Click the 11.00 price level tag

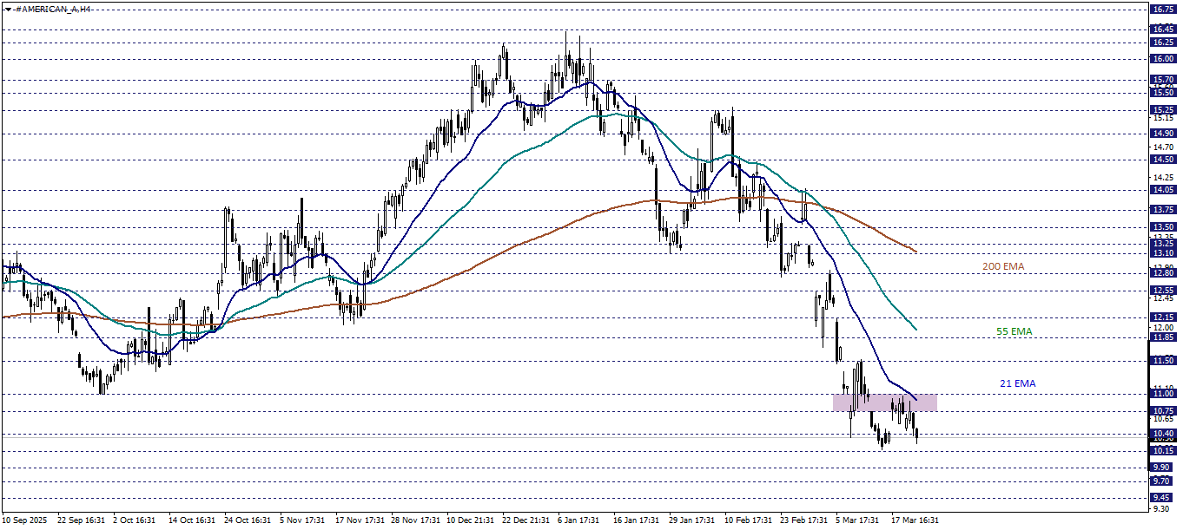pyautogui.click(x=1162, y=394)
